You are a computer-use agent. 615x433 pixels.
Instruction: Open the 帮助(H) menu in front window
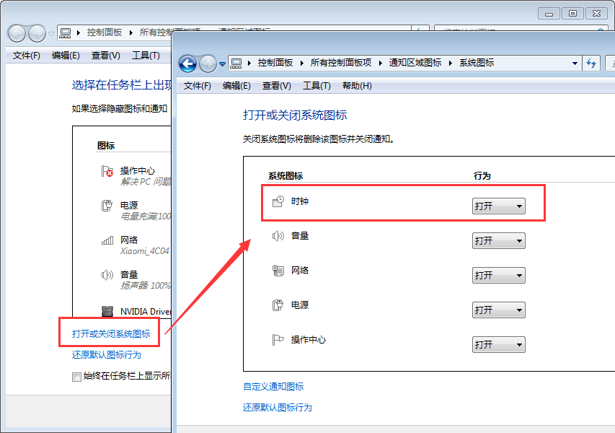[x=357, y=86]
